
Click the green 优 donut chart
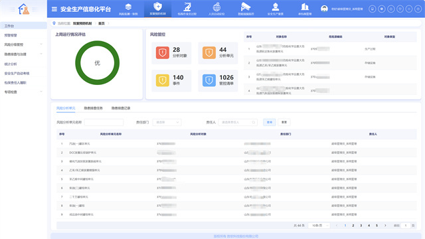click(98, 63)
